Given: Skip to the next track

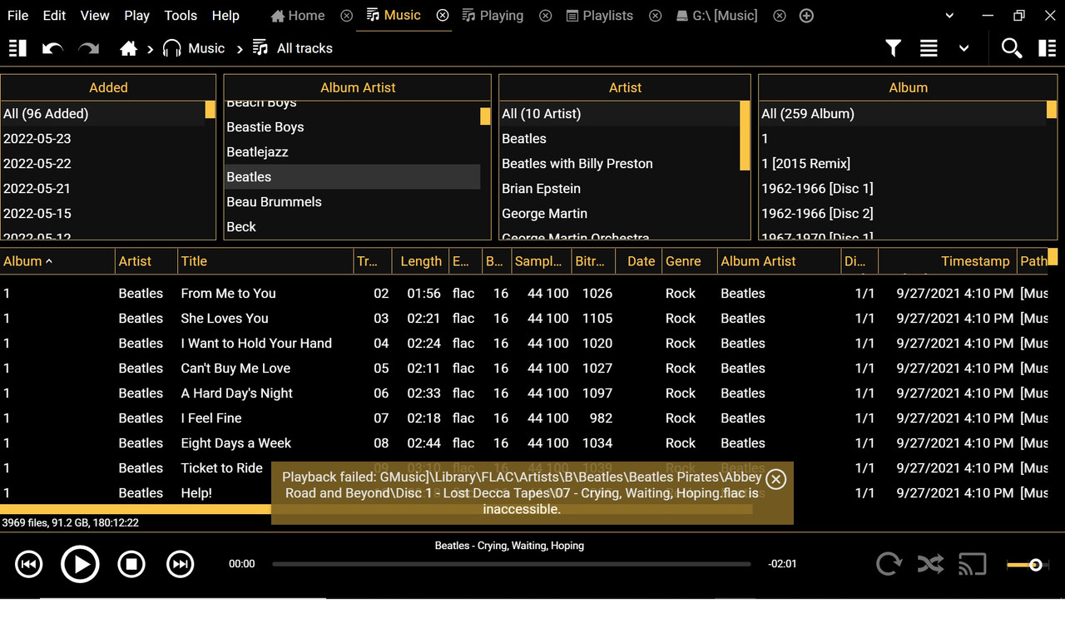Looking at the screenshot, I should tap(180, 565).
